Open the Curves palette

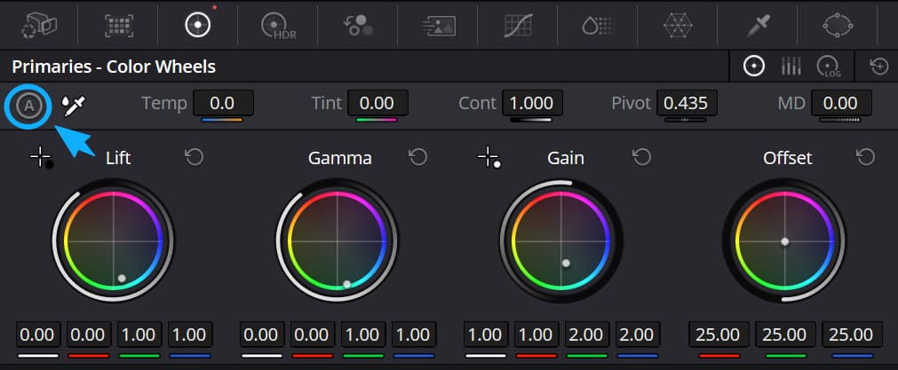click(518, 25)
